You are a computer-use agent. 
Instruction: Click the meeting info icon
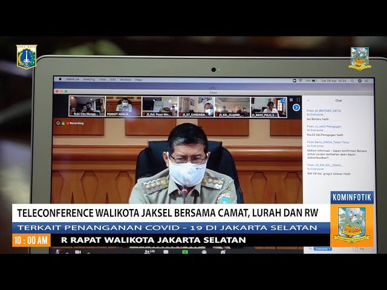click(58, 123)
